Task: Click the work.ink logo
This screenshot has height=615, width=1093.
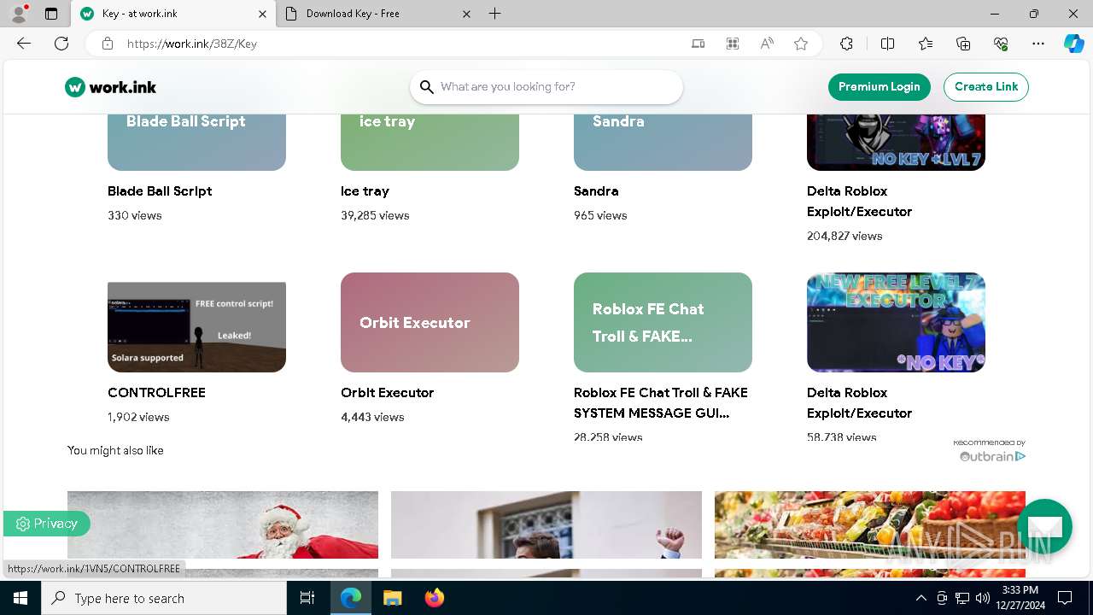Action: click(x=110, y=87)
